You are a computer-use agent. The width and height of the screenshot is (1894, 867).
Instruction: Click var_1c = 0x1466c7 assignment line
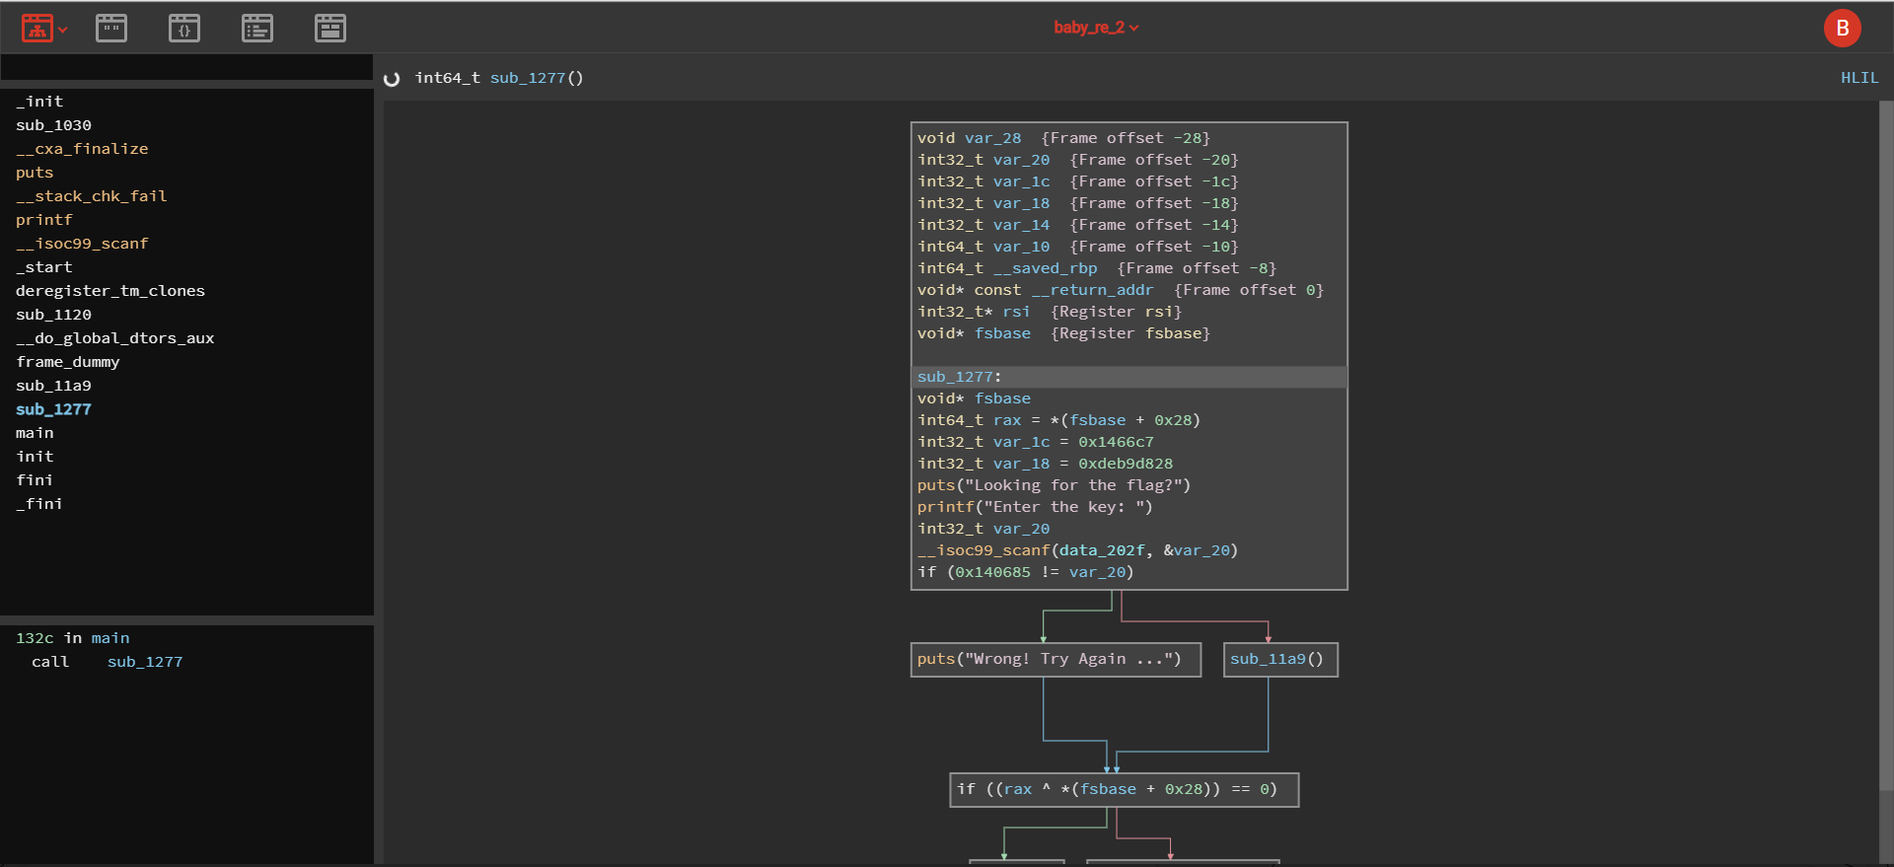[x=1035, y=442]
